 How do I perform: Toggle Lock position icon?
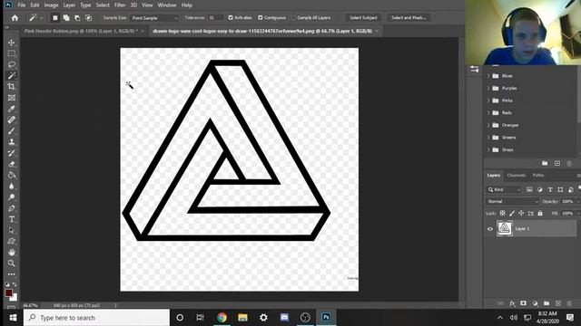[521, 214]
